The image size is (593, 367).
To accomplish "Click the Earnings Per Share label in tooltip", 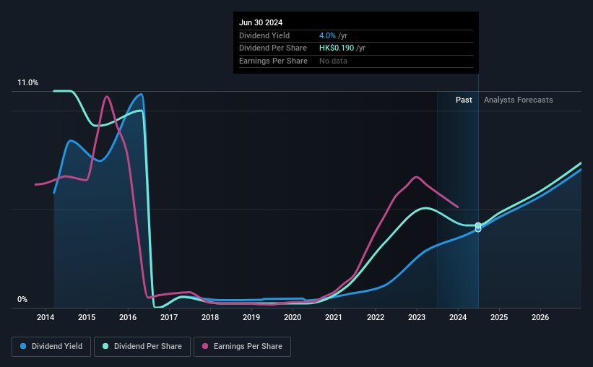I will [x=274, y=61].
